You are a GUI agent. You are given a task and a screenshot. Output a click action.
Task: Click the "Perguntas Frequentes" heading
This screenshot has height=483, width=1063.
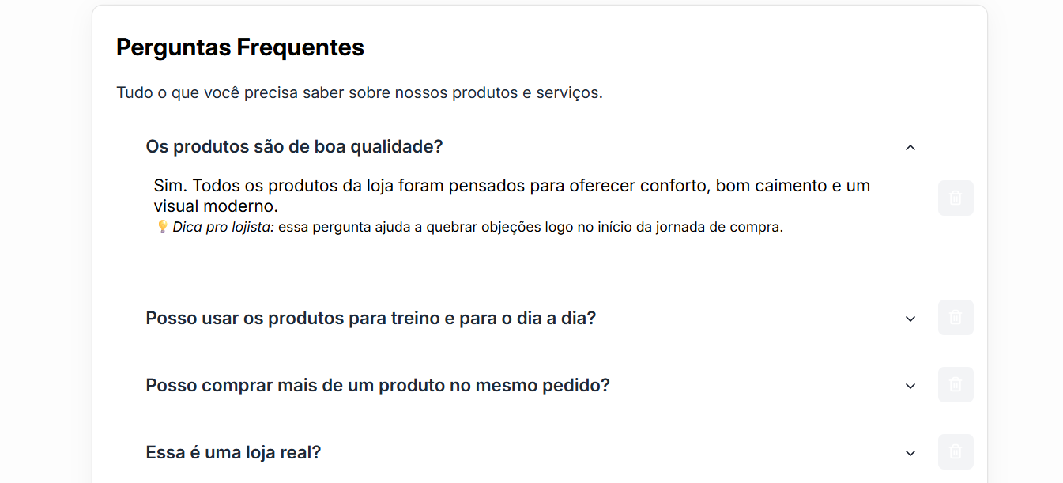[240, 47]
